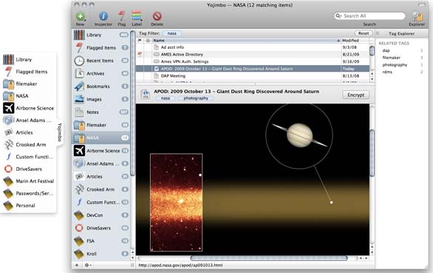Screen dimensions: 433x273
Task: Select Kroll collection in the sidebar
Action: point(101,254)
